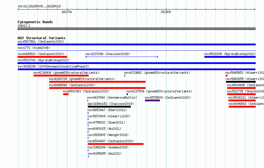Click the Cytogenetic Bands track title
Image resolution: width=264 pixels, height=168 pixels.
click(x=35, y=22)
